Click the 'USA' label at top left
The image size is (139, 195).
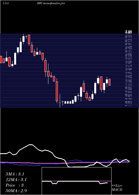click(x=6, y=3)
